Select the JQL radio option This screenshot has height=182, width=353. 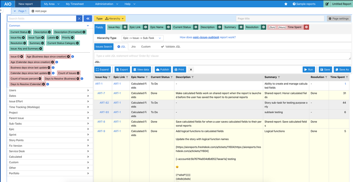pyautogui.click(x=121, y=47)
